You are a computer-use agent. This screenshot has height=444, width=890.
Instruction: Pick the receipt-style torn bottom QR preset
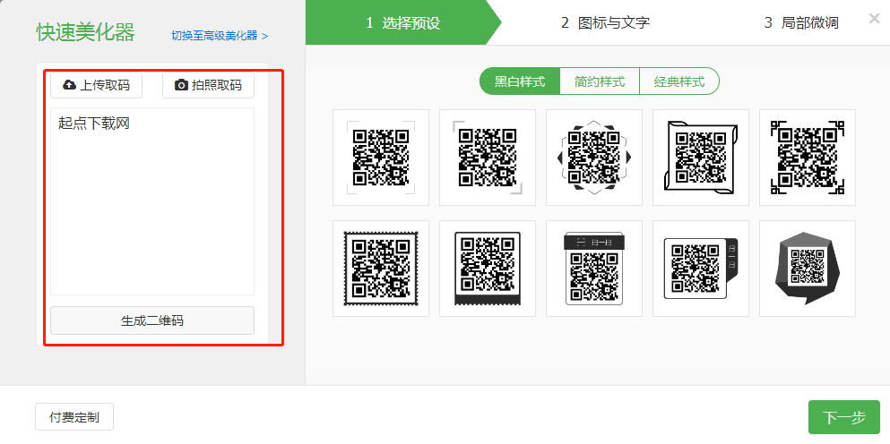pos(488,269)
